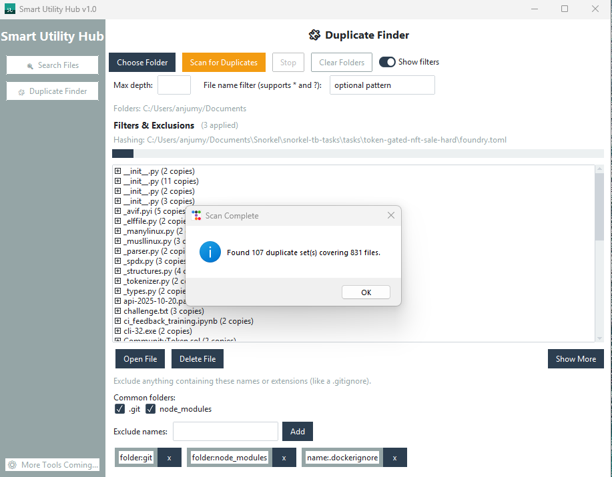The image size is (612, 477).
Task: Uncheck the .git common folder checkbox
Action: (119, 408)
